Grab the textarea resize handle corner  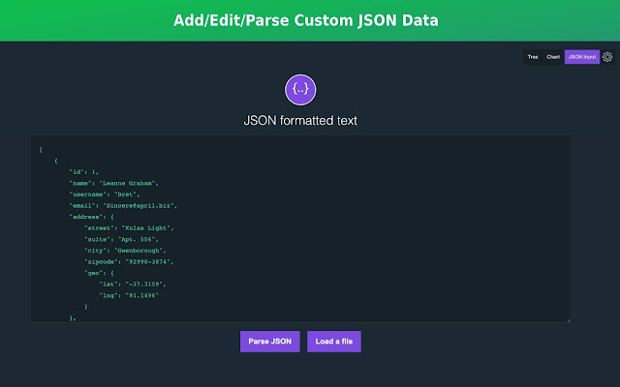(567, 318)
